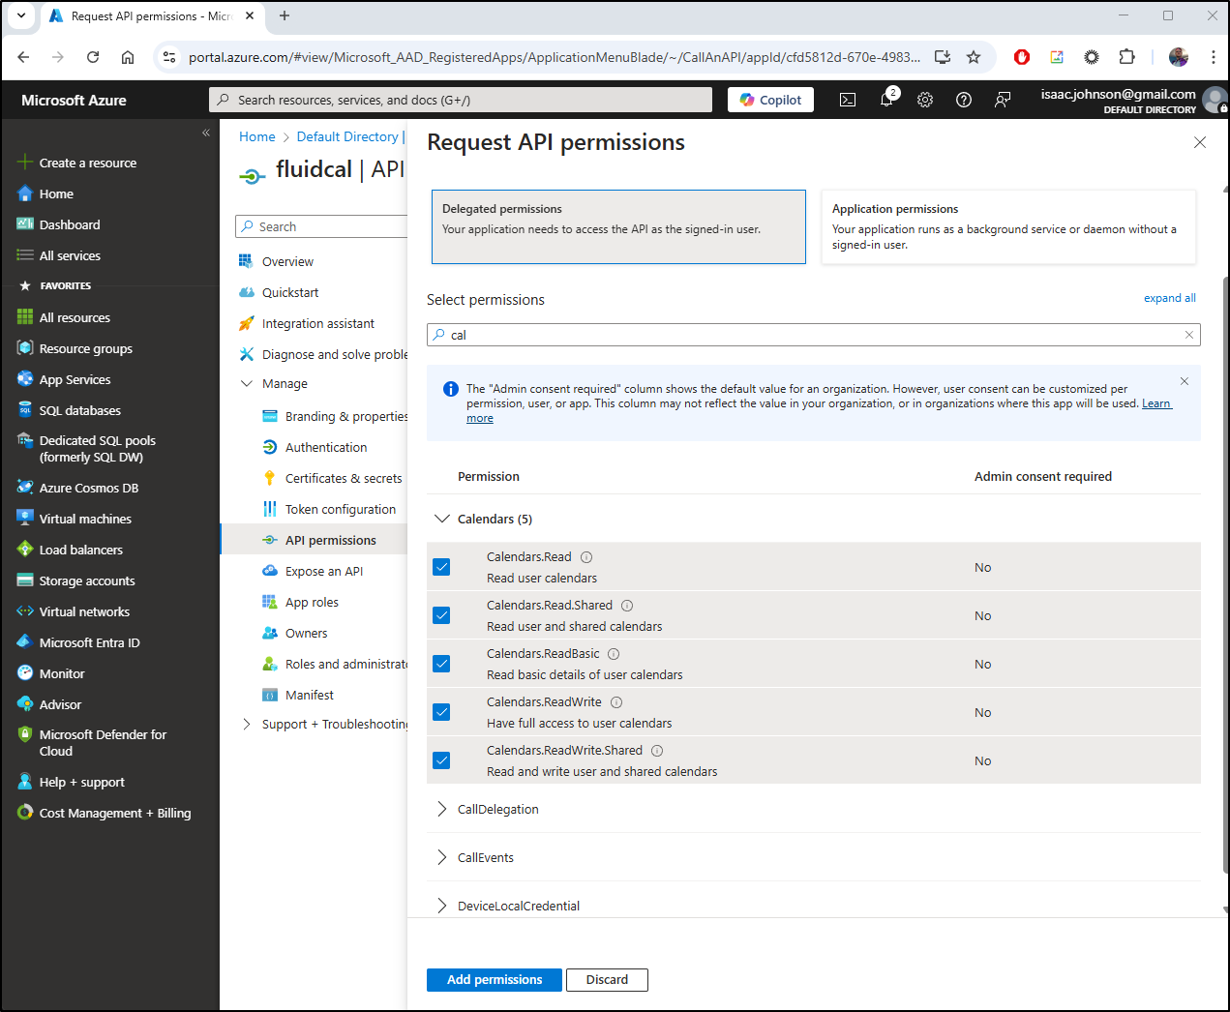Select Application permissions option
The width and height of the screenshot is (1230, 1012).
(x=1008, y=227)
